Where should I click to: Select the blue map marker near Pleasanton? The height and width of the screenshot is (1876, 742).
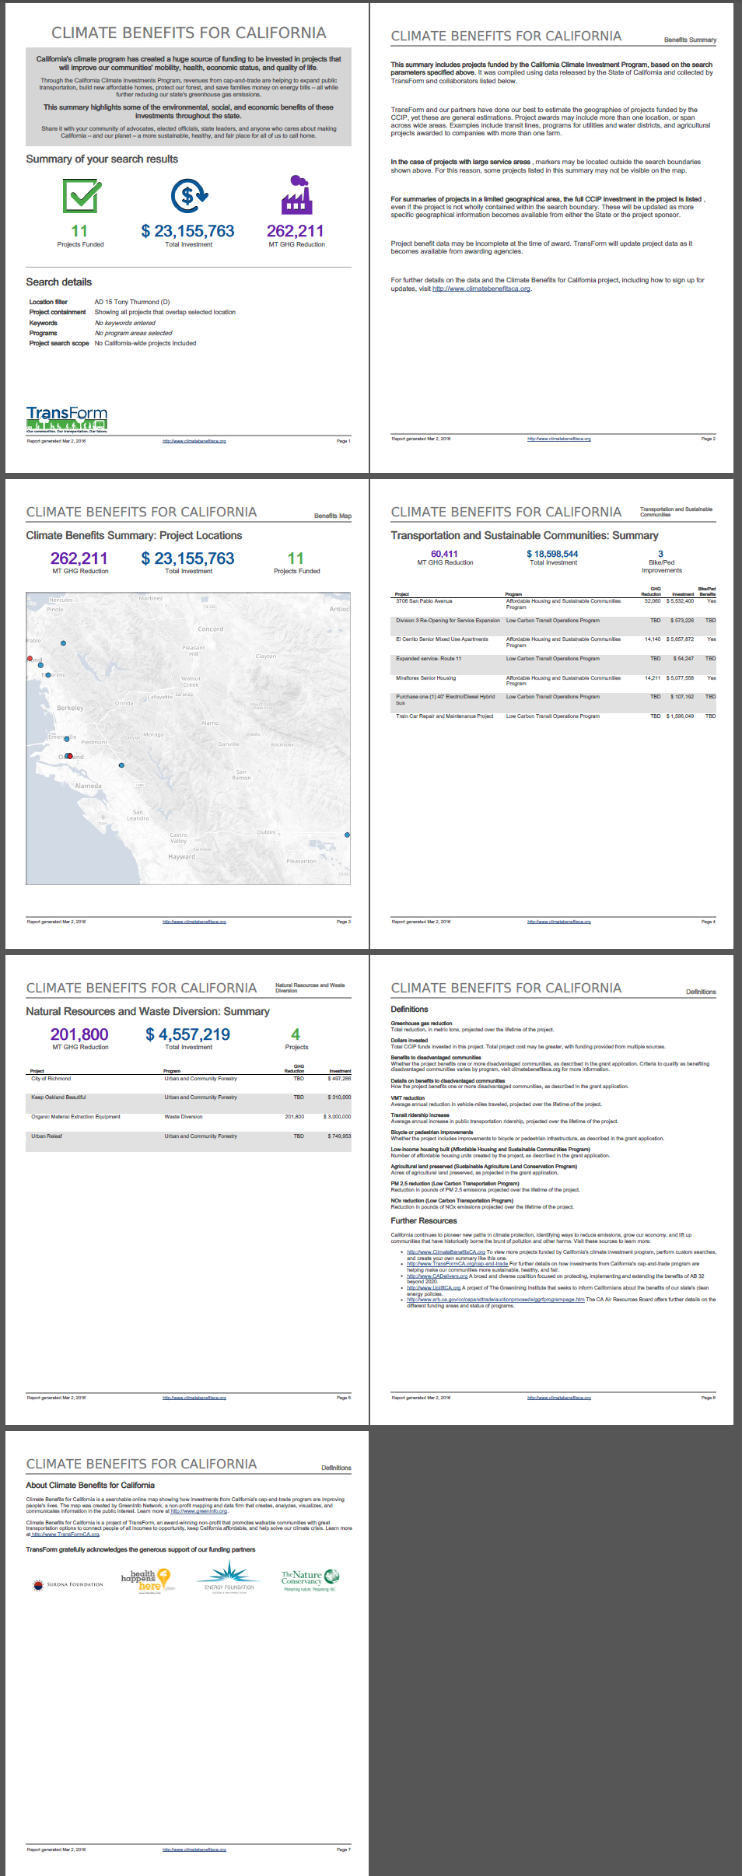[347, 835]
